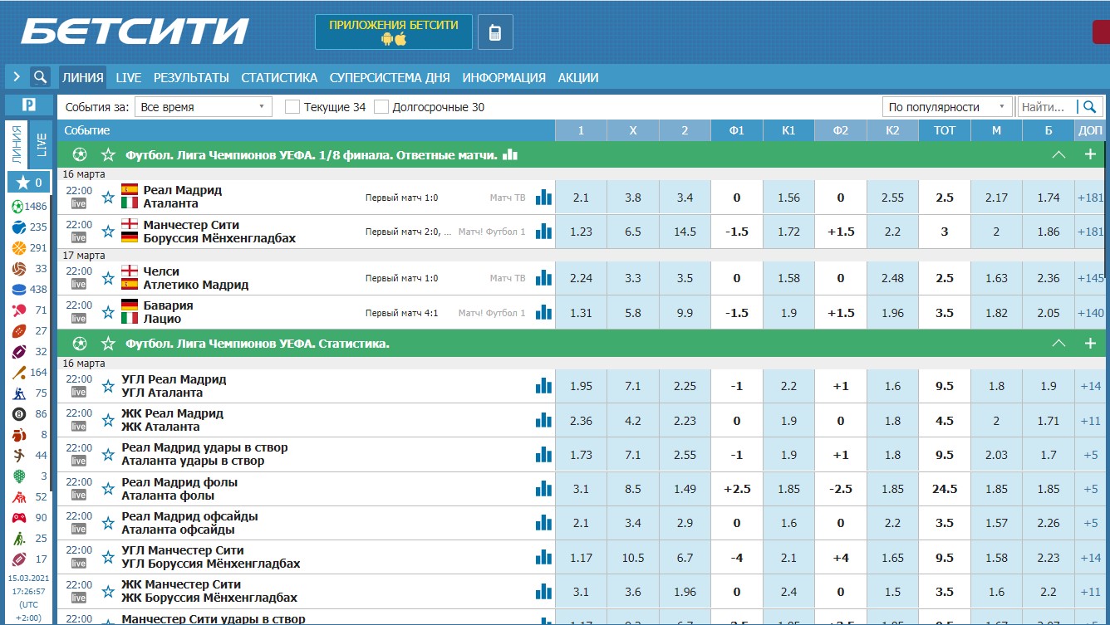Pick odds 1.31 for Бавария win versus Лацио
1110x625 pixels.
581,313
